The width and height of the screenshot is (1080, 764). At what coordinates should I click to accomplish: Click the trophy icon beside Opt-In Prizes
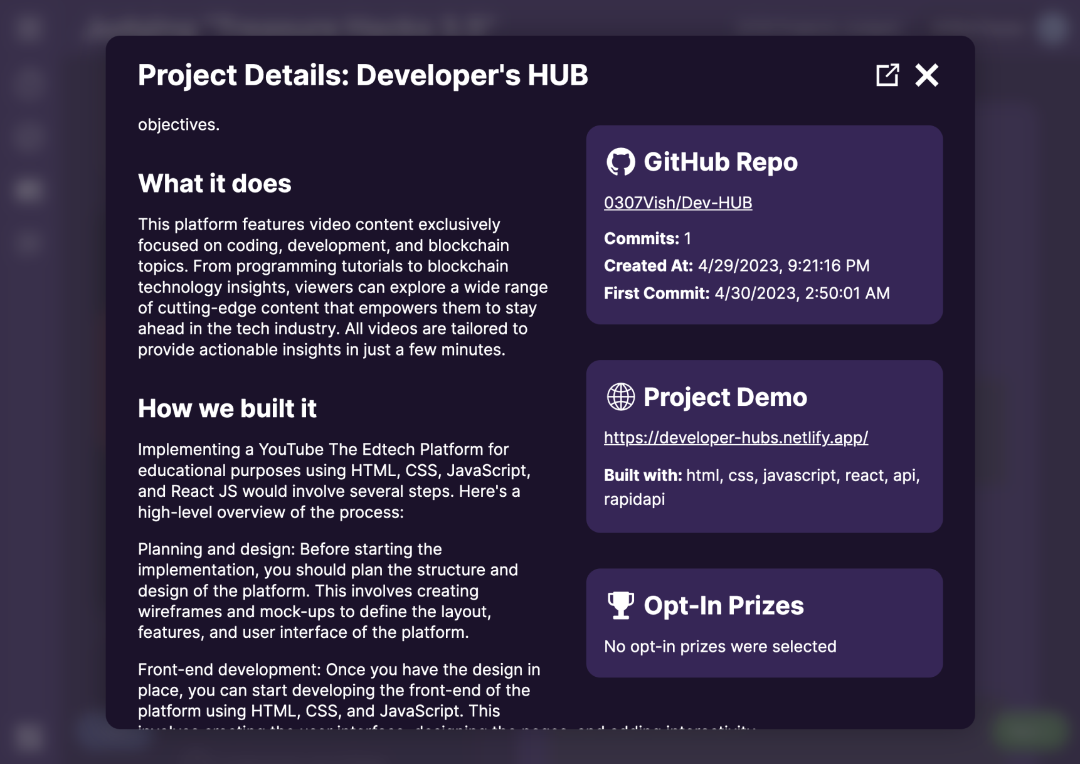(x=620, y=605)
